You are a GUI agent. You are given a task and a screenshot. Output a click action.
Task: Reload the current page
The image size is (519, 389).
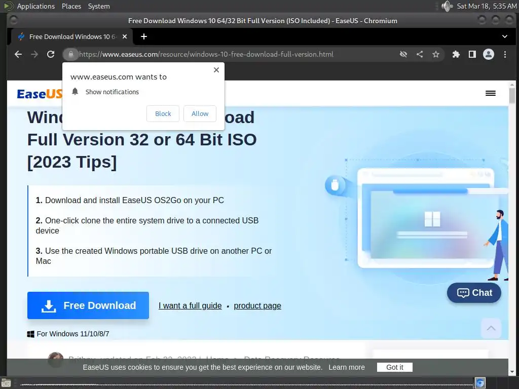(x=51, y=54)
